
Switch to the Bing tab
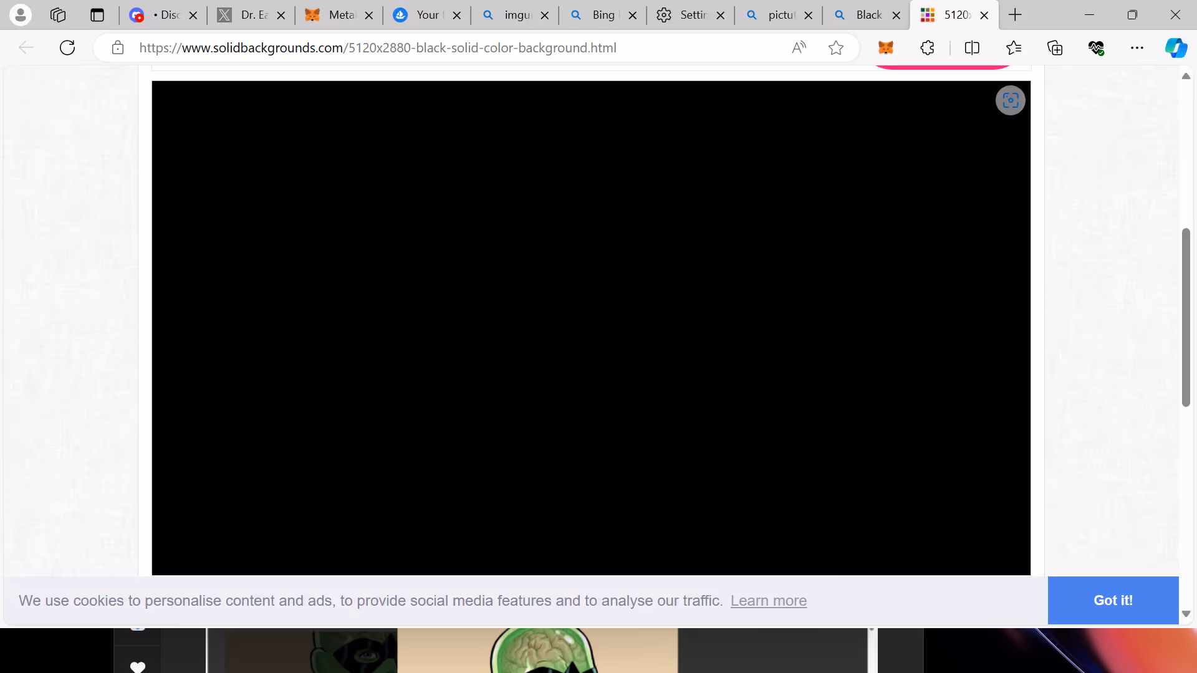[602, 15]
